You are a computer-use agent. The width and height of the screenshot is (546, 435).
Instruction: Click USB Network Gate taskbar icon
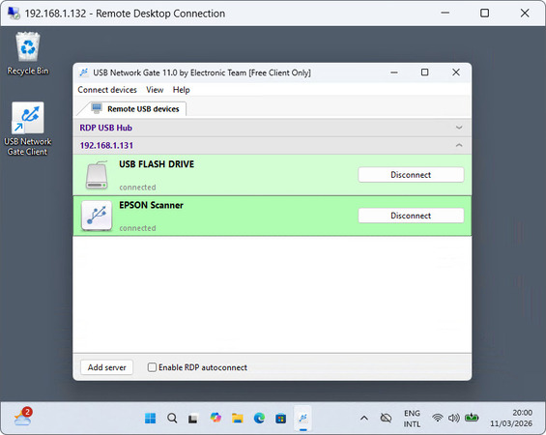[x=302, y=418]
